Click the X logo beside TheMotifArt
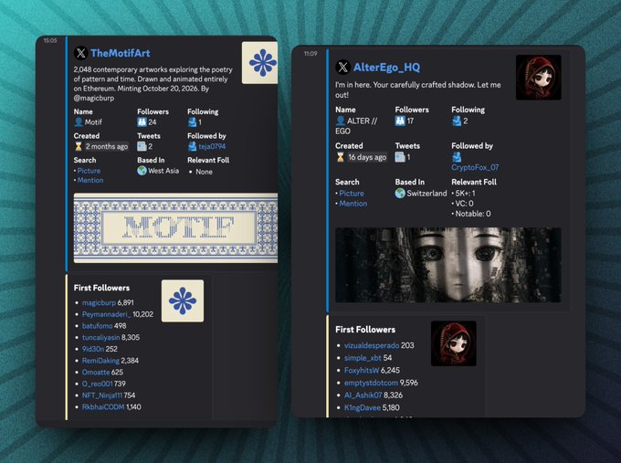The width and height of the screenshot is (621, 463). coord(80,53)
